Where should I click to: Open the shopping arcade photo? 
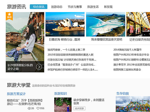[138, 24]
